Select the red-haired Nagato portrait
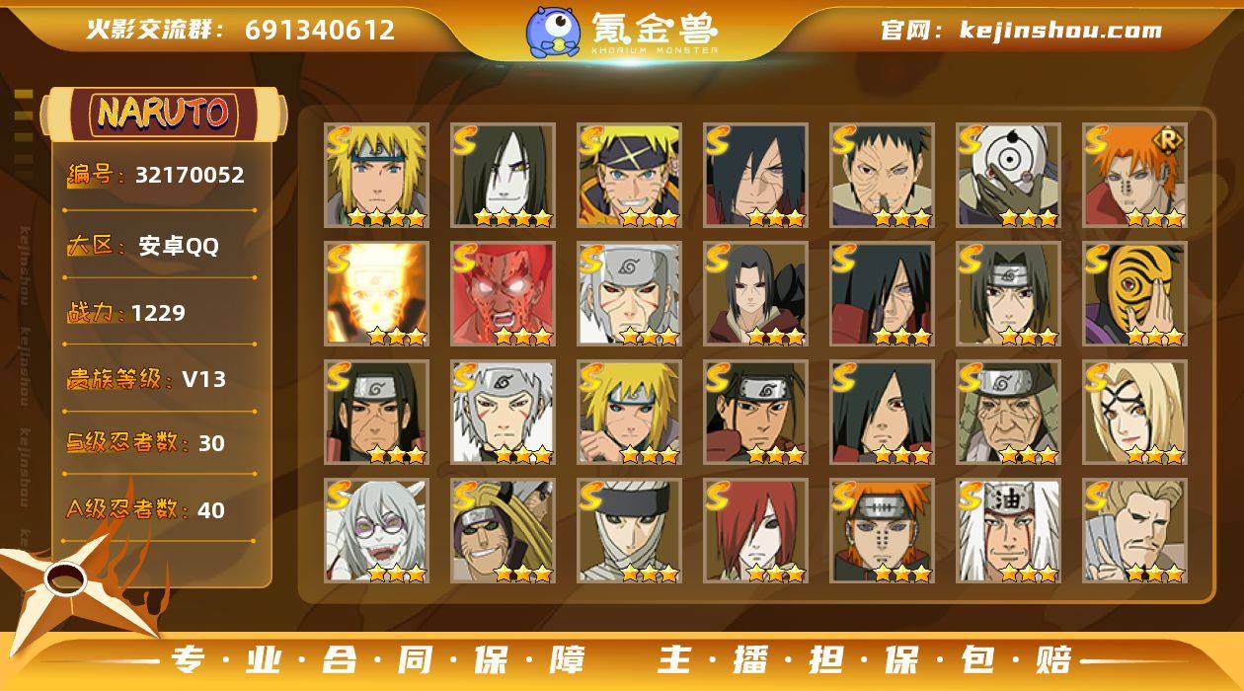The image size is (1244, 691). click(755, 531)
